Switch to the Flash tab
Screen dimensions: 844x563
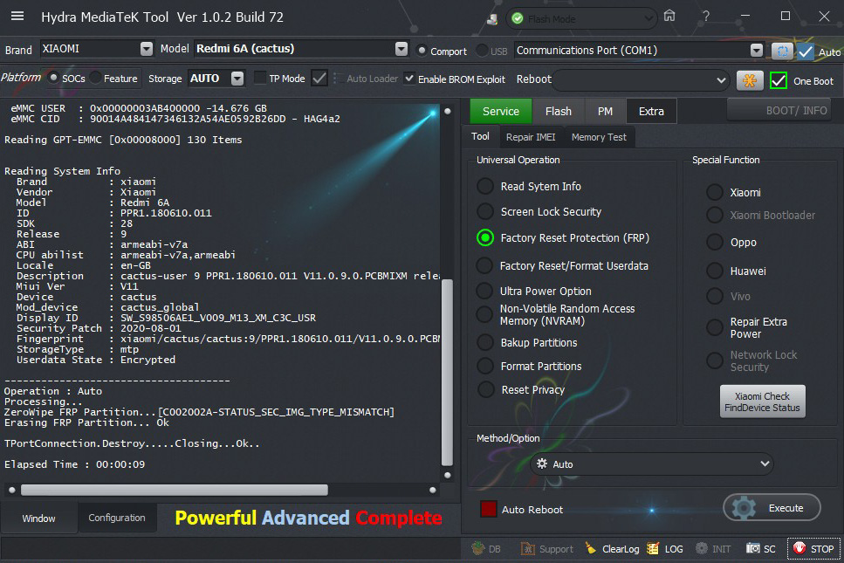pyautogui.click(x=559, y=112)
